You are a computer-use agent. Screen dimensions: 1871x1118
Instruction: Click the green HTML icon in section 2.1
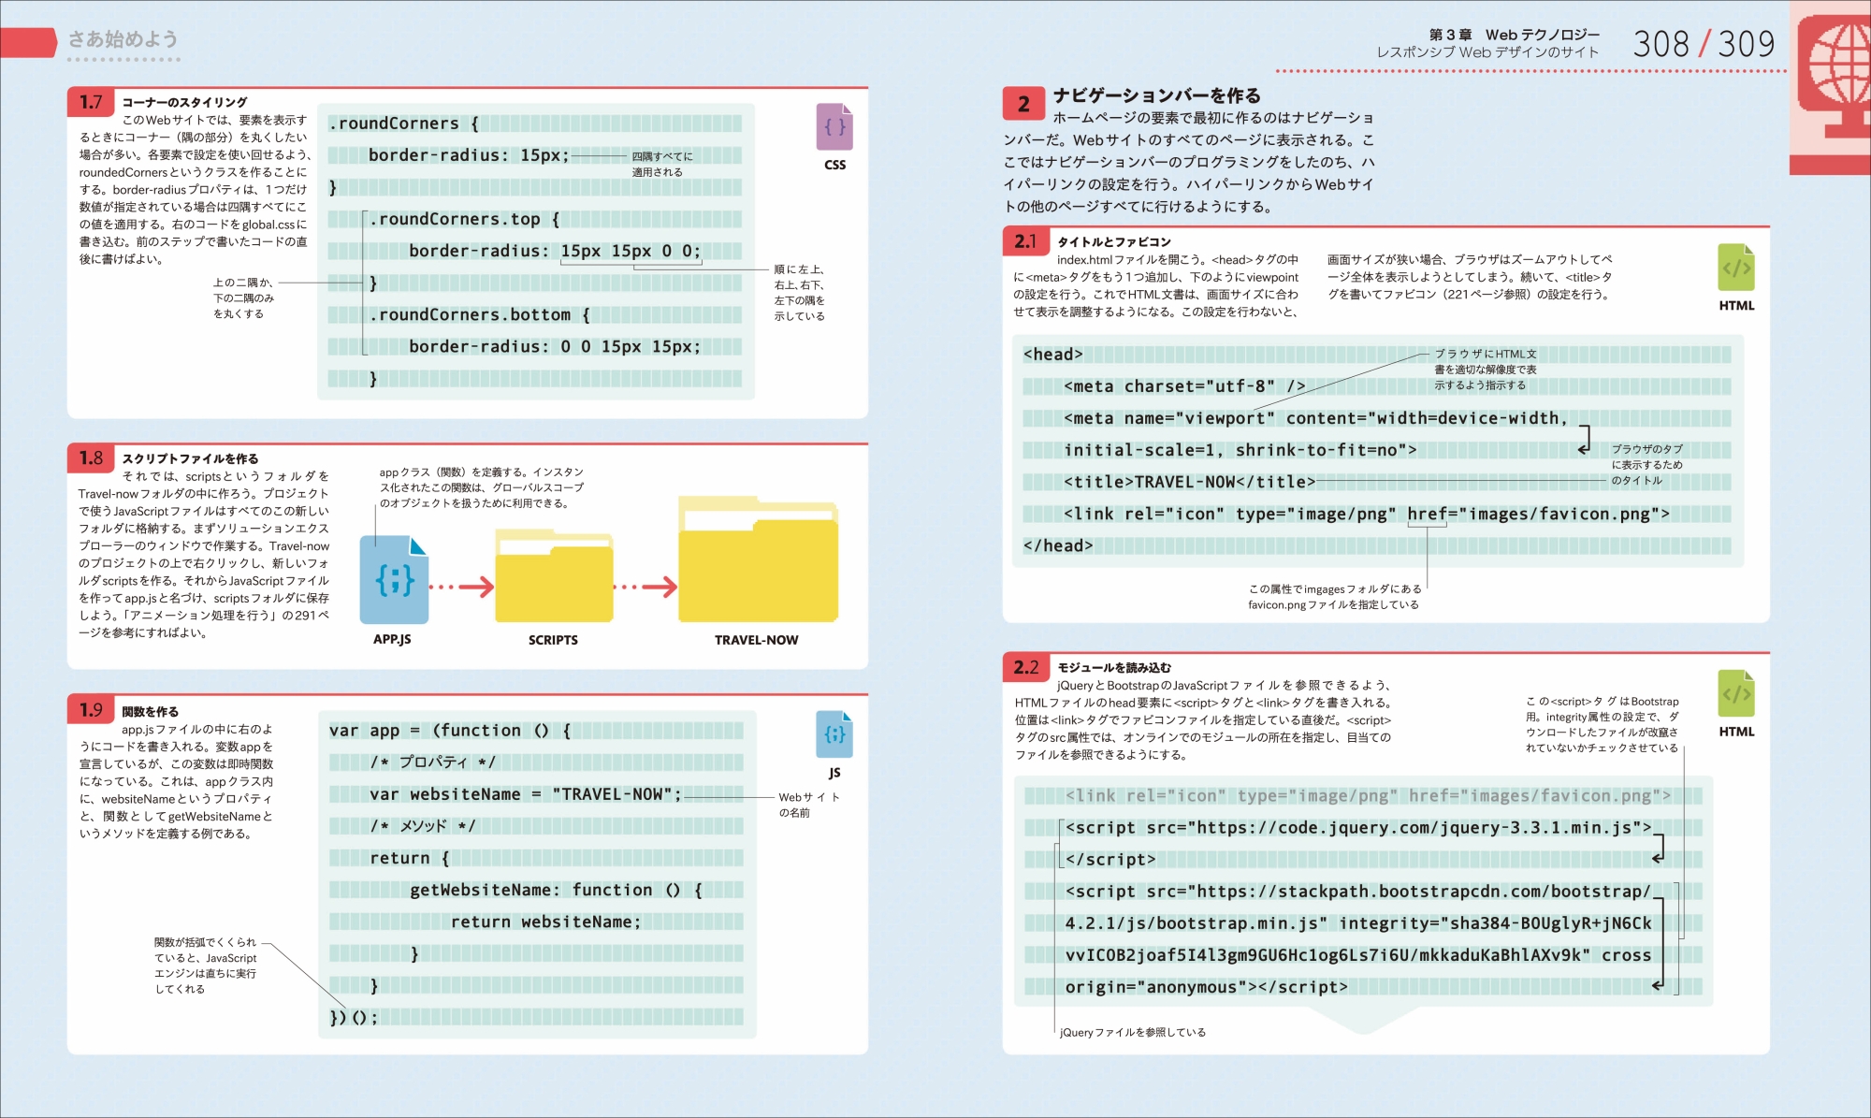(x=1736, y=268)
